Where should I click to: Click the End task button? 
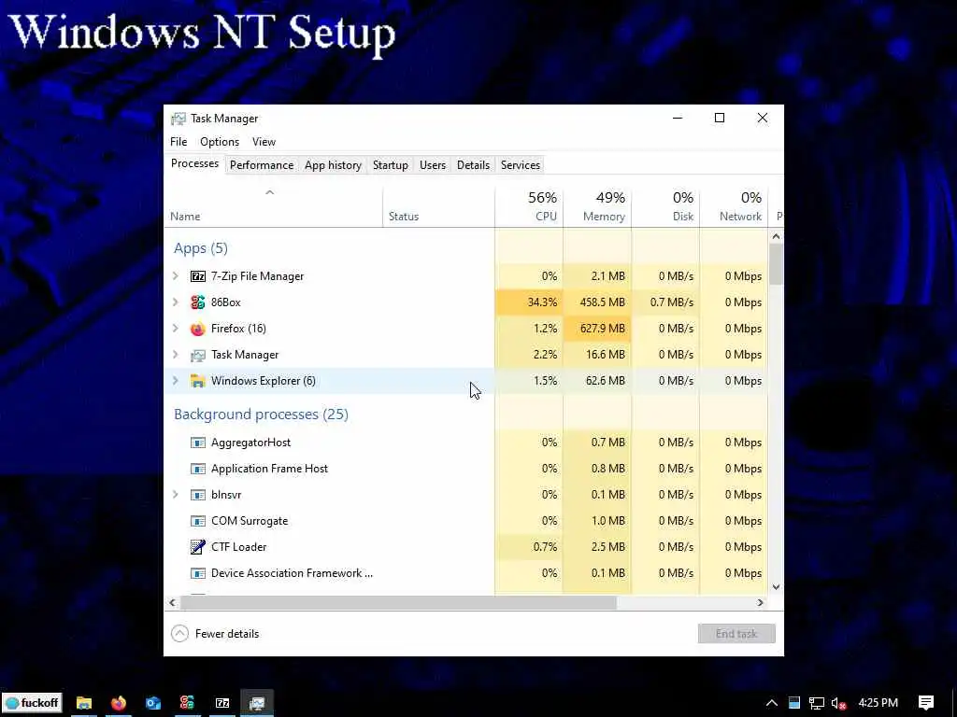[736, 634]
